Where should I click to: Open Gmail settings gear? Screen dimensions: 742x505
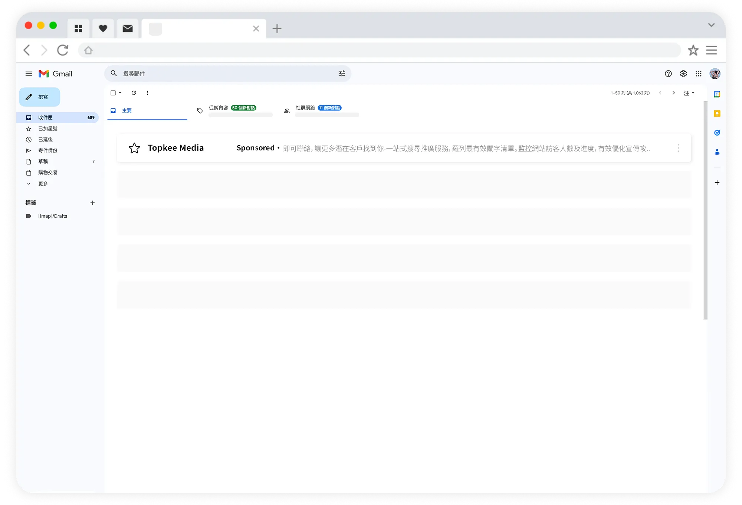(x=683, y=74)
